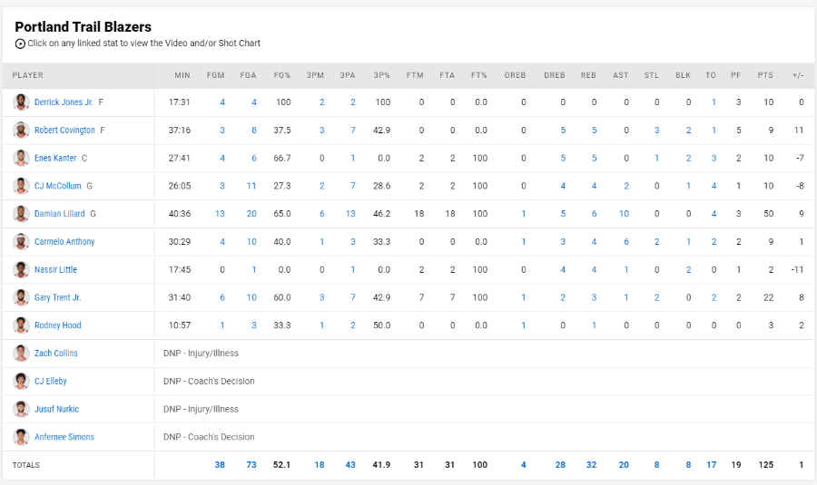Open CJ McCollum player profile link

coord(58,186)
